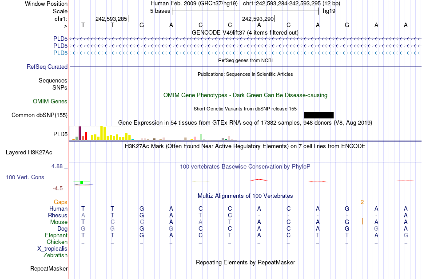Screen dimensions: 422x279
Task: Click the orange insertion bar in Mouse row
Action: pyautogui.click(x=362, y=221)
